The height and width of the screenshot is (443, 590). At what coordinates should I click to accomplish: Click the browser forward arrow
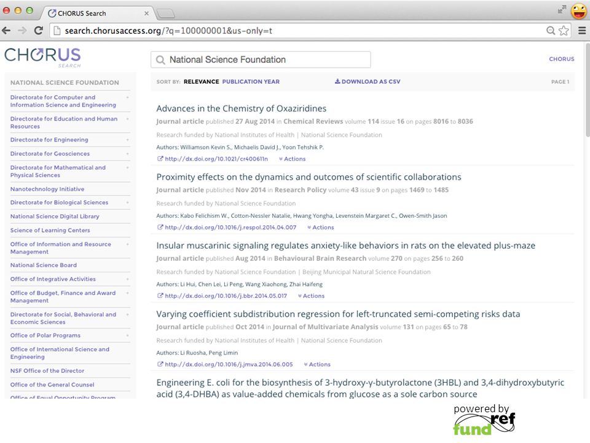click(22, 31)
